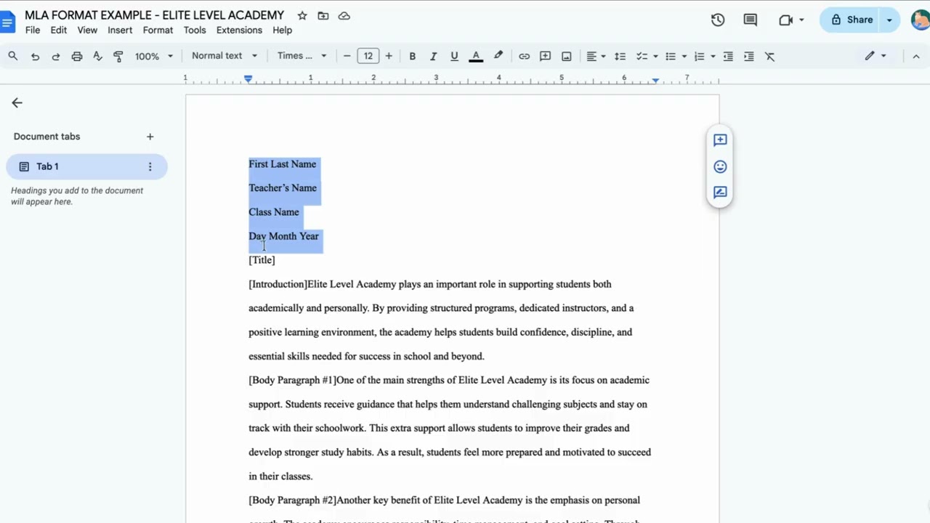Open the Help menu

pos(283,30)
